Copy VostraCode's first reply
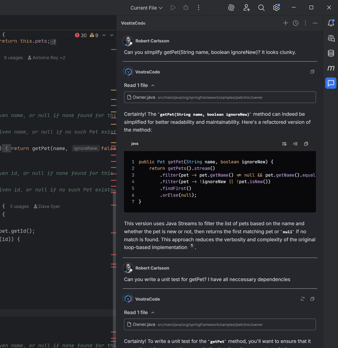The width and height of the screenshot is (338, 348). [x=312, y=72]
